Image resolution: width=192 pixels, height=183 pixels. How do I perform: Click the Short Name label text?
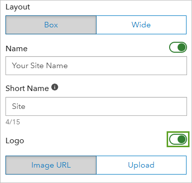pos(27,89)
